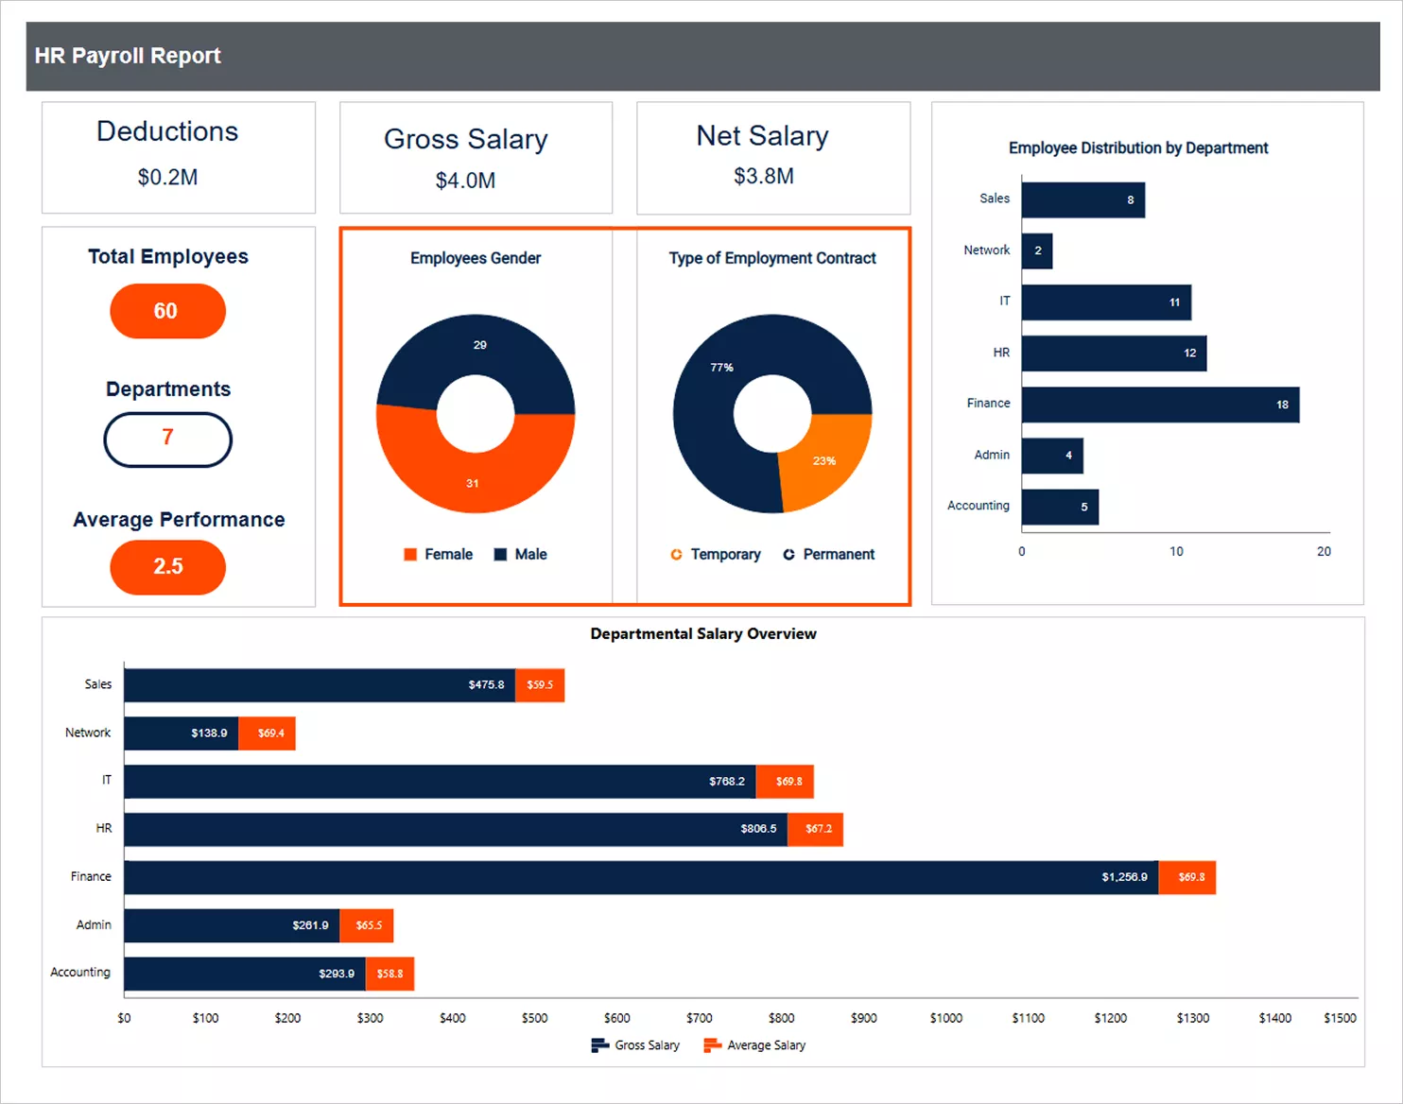Click the Accounting $293.9 gross salary bar

click(x=245, y=975)
